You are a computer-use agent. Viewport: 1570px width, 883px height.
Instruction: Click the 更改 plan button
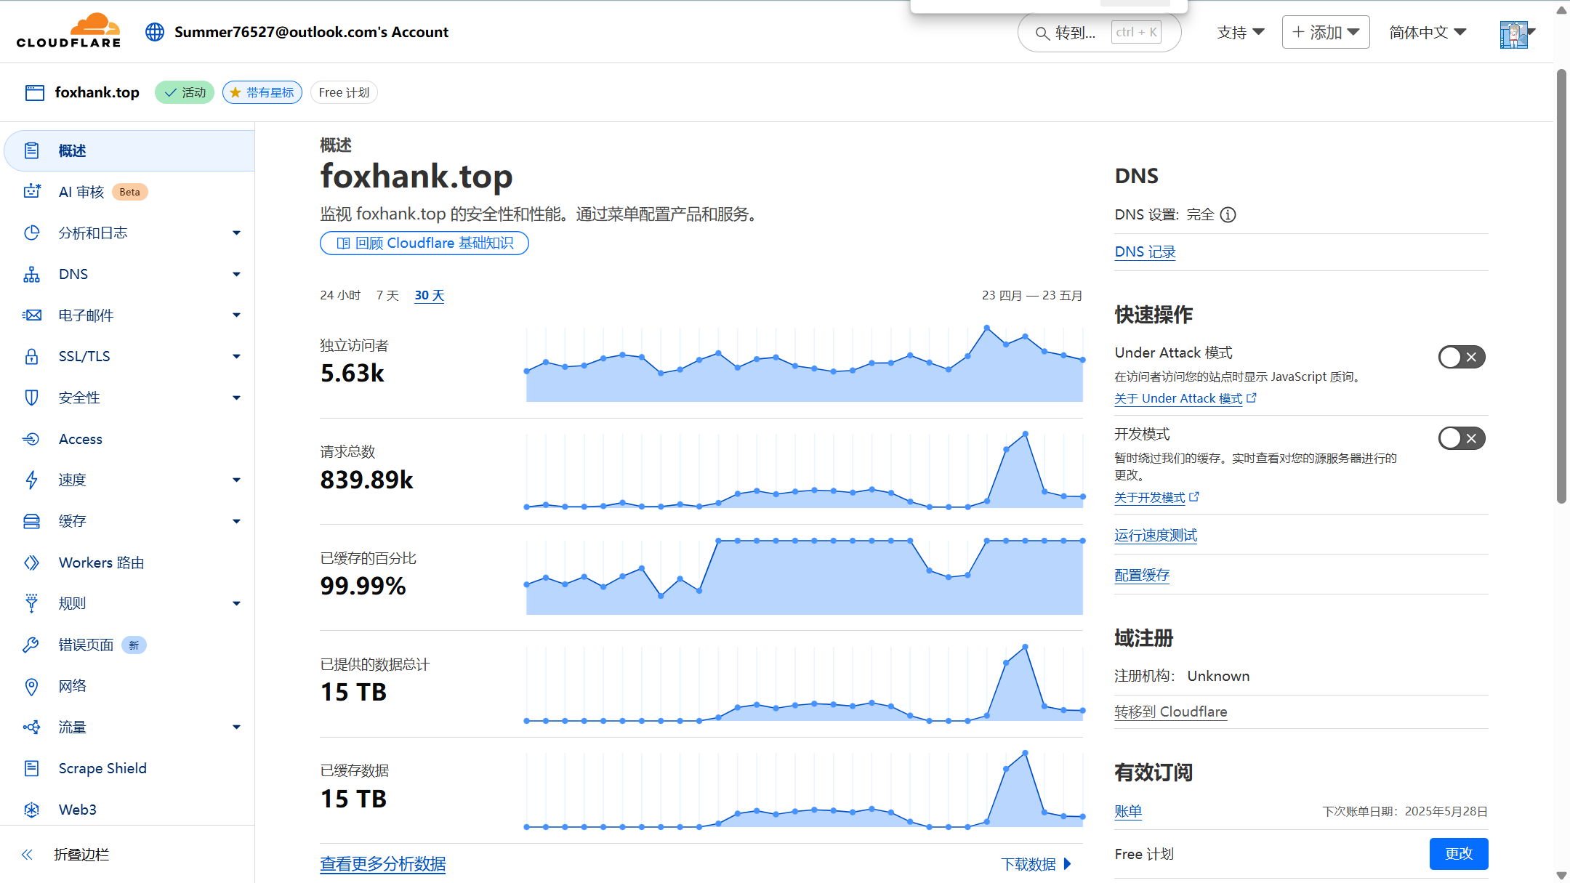(x=1459, y=854)
